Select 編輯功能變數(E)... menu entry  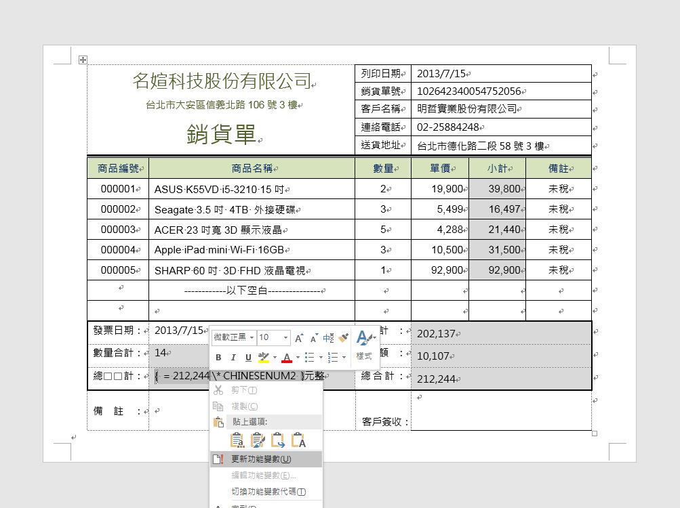[x=266, y=475]
